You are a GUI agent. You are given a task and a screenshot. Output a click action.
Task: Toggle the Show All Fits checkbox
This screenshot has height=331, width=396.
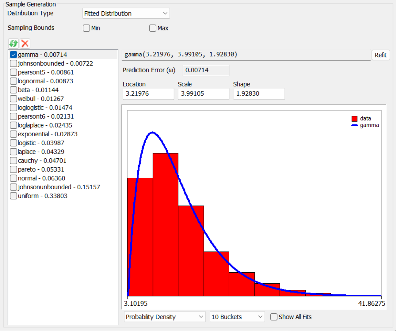tap(274, 317)
